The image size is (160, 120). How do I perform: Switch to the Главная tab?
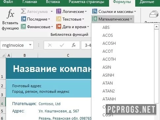tap(30, 2)
